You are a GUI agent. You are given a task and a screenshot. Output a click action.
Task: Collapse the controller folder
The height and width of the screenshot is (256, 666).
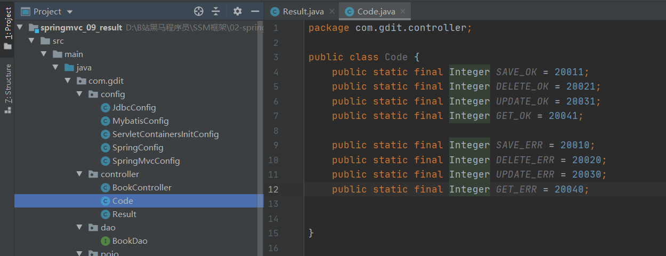pos(79,174)
